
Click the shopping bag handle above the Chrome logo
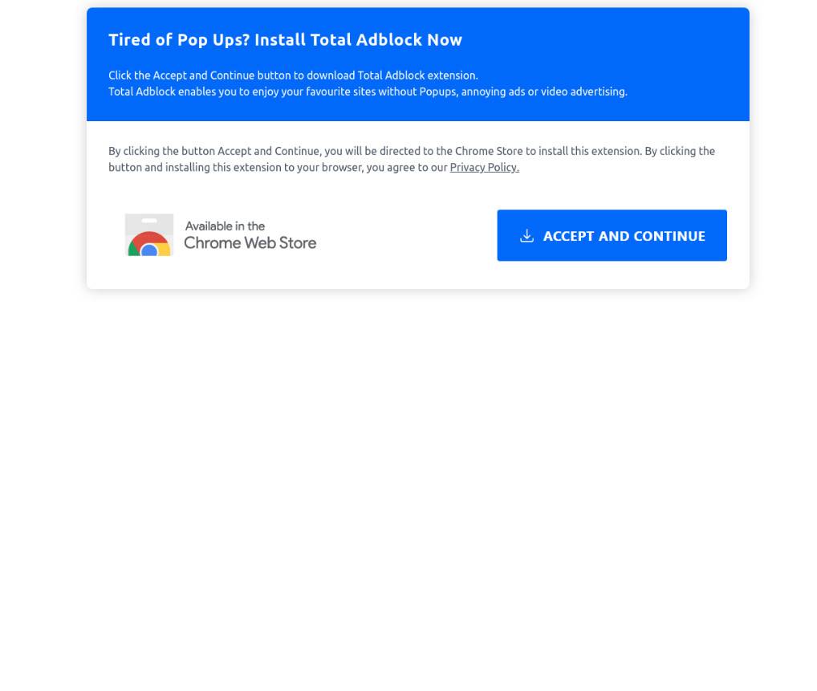coord(149,221)
